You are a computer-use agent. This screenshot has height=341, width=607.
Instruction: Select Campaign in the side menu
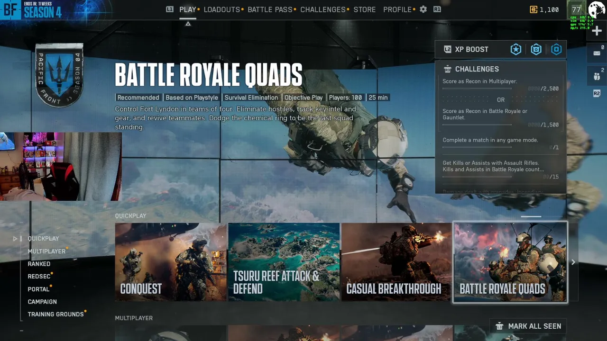pos(42,302)
